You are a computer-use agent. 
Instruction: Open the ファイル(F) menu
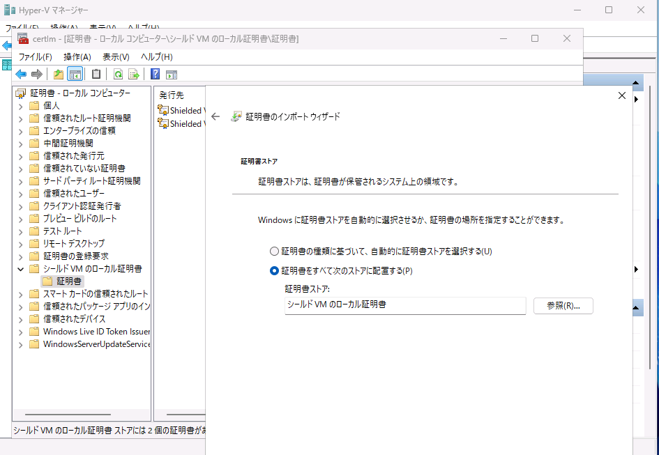click(x=35, y=56)
